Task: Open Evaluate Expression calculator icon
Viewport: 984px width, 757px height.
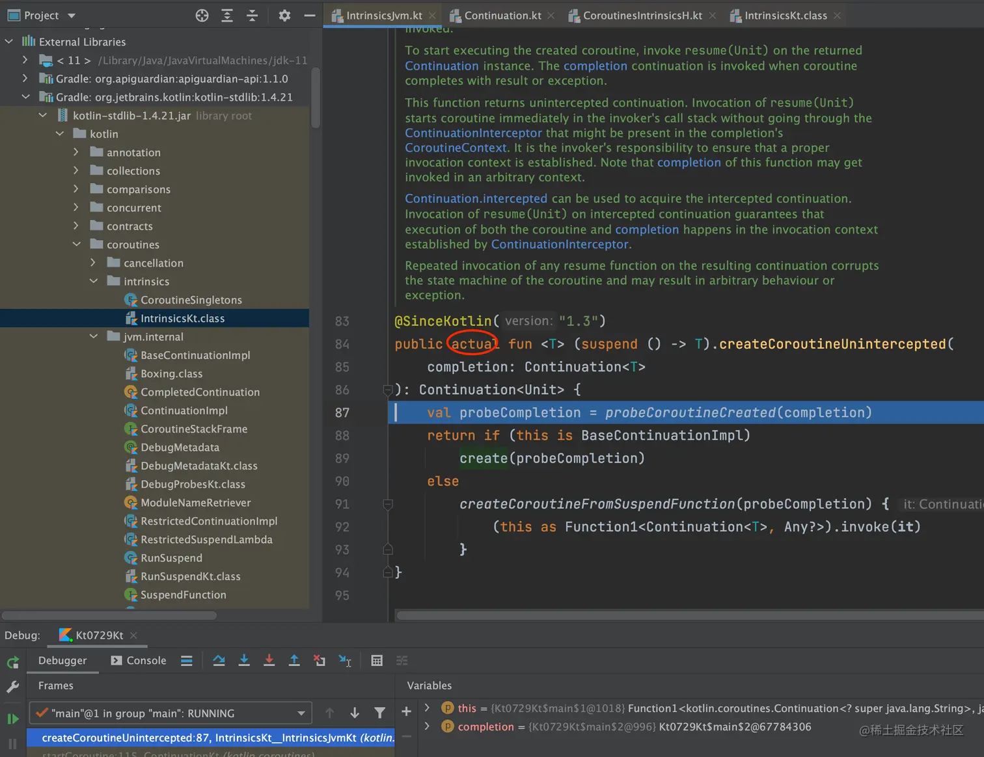Action: (377, 661)
